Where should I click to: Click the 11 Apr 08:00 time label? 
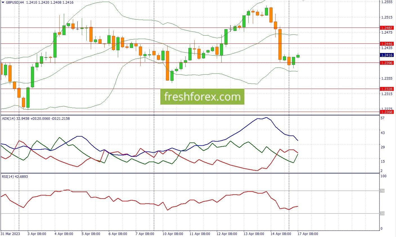point(200,234)
